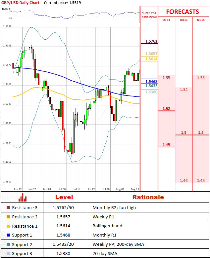Click the 1.5380 level label beside chart
This screenshot has width=210, height=258.
[x=151, y=92]
